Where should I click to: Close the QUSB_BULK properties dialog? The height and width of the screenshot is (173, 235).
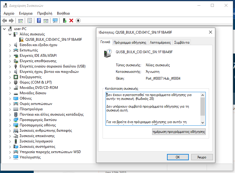tap(211, 32)
